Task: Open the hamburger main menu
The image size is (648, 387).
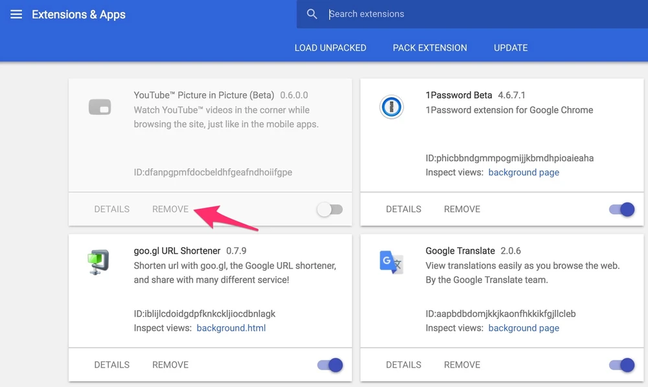Action: click(x=17, y=14)
